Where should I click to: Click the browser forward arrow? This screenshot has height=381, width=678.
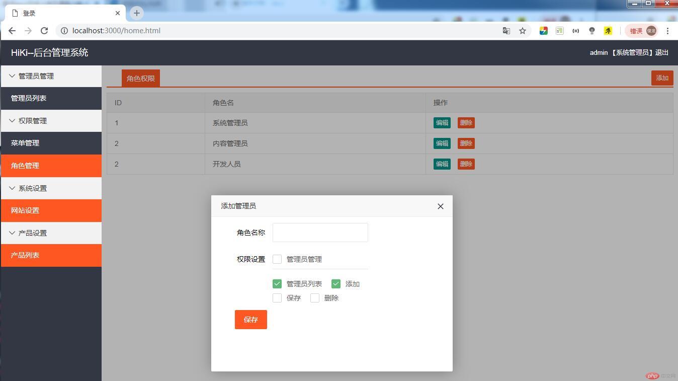[28, 31]
